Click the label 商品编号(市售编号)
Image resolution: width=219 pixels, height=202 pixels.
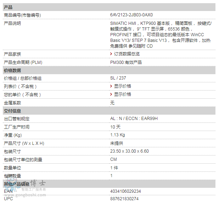[22, 15]
